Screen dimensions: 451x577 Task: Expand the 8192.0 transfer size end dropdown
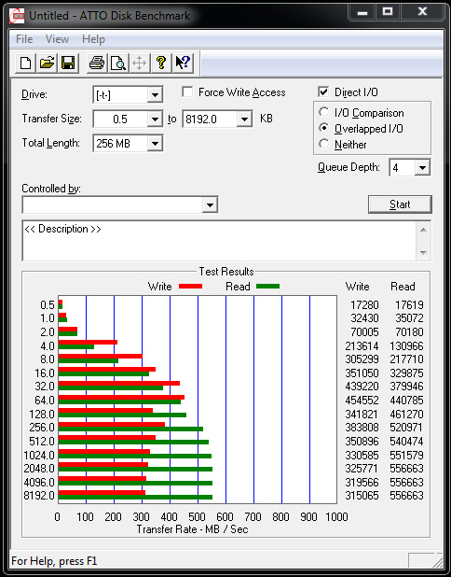coord(244,119)
